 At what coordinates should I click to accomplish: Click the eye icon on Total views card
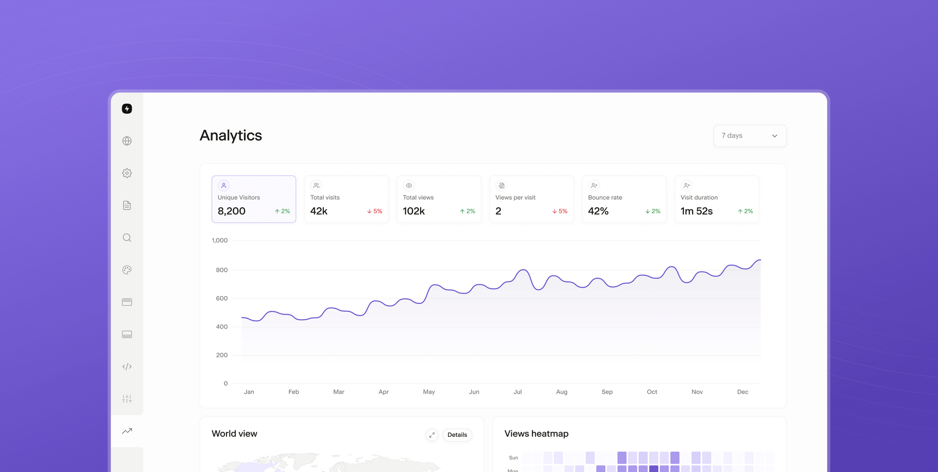pos(409,186)
